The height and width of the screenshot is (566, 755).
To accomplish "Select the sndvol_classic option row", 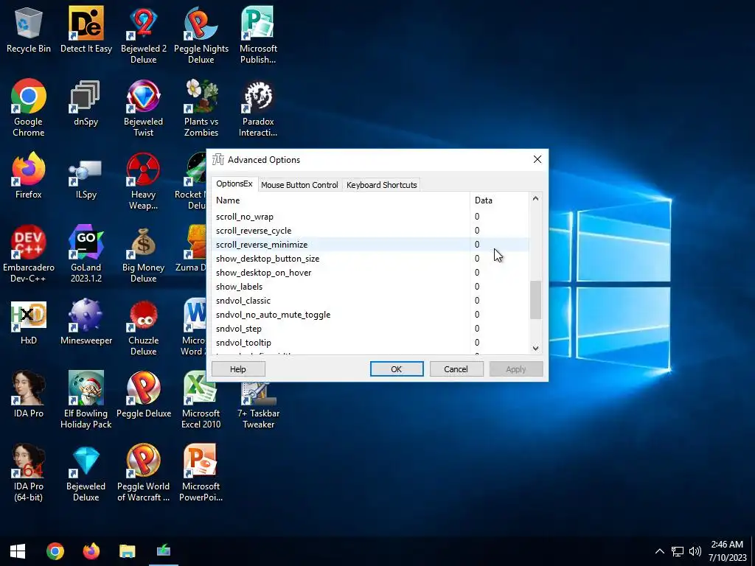I will click(x=370, y=301).
